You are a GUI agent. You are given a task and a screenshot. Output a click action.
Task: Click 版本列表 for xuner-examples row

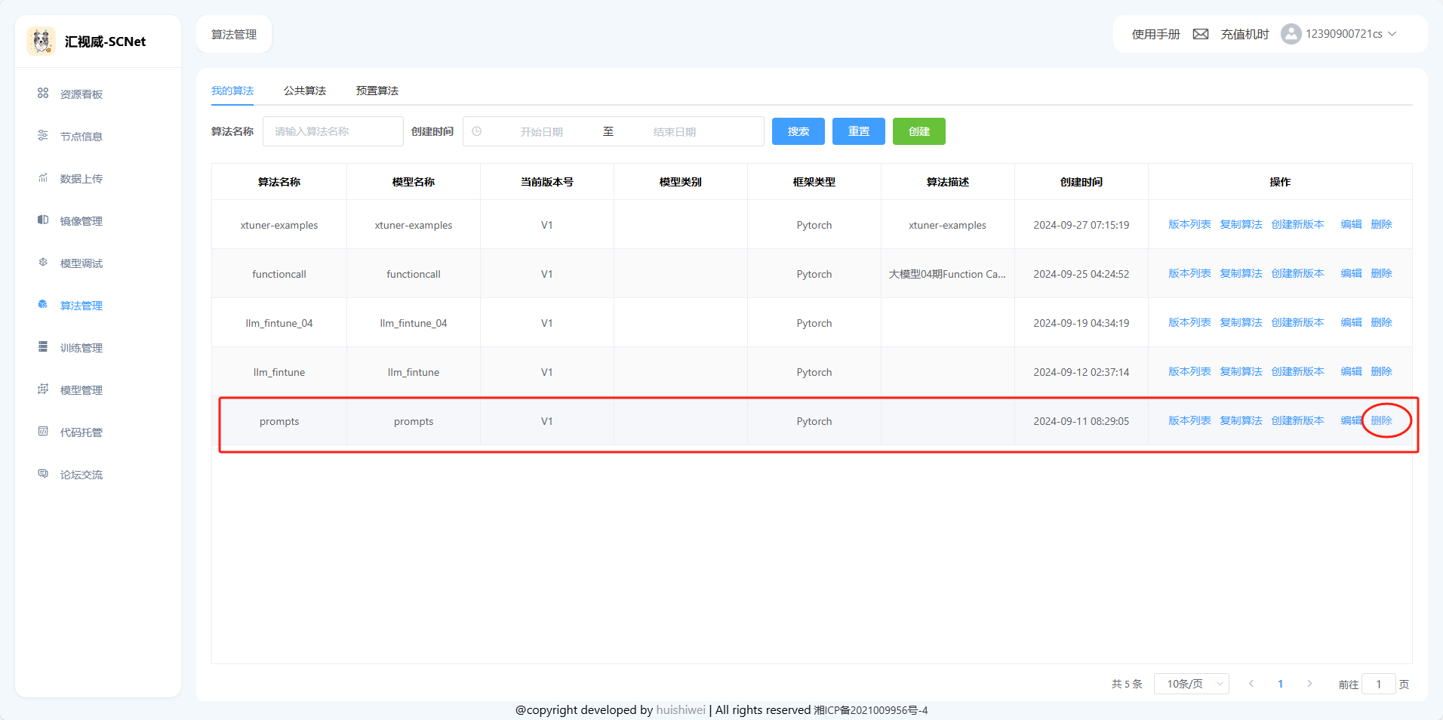pyautogui.click(x=1189, y=225)
